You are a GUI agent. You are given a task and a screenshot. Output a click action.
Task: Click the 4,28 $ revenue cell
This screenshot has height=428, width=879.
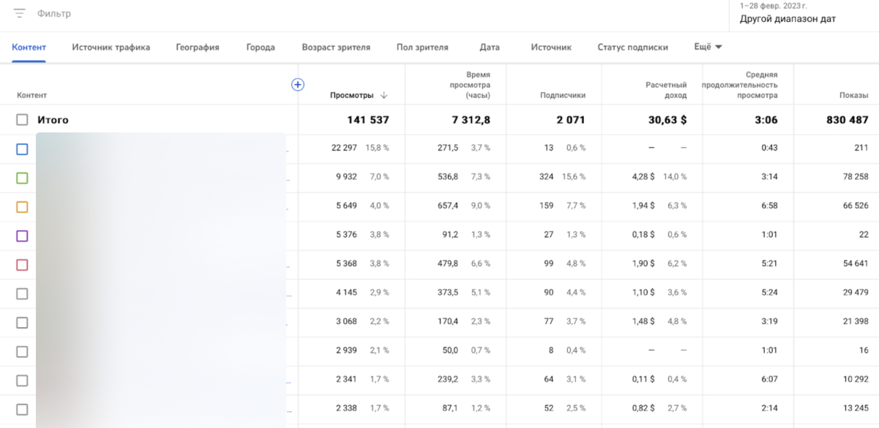(x=643, y=176)
